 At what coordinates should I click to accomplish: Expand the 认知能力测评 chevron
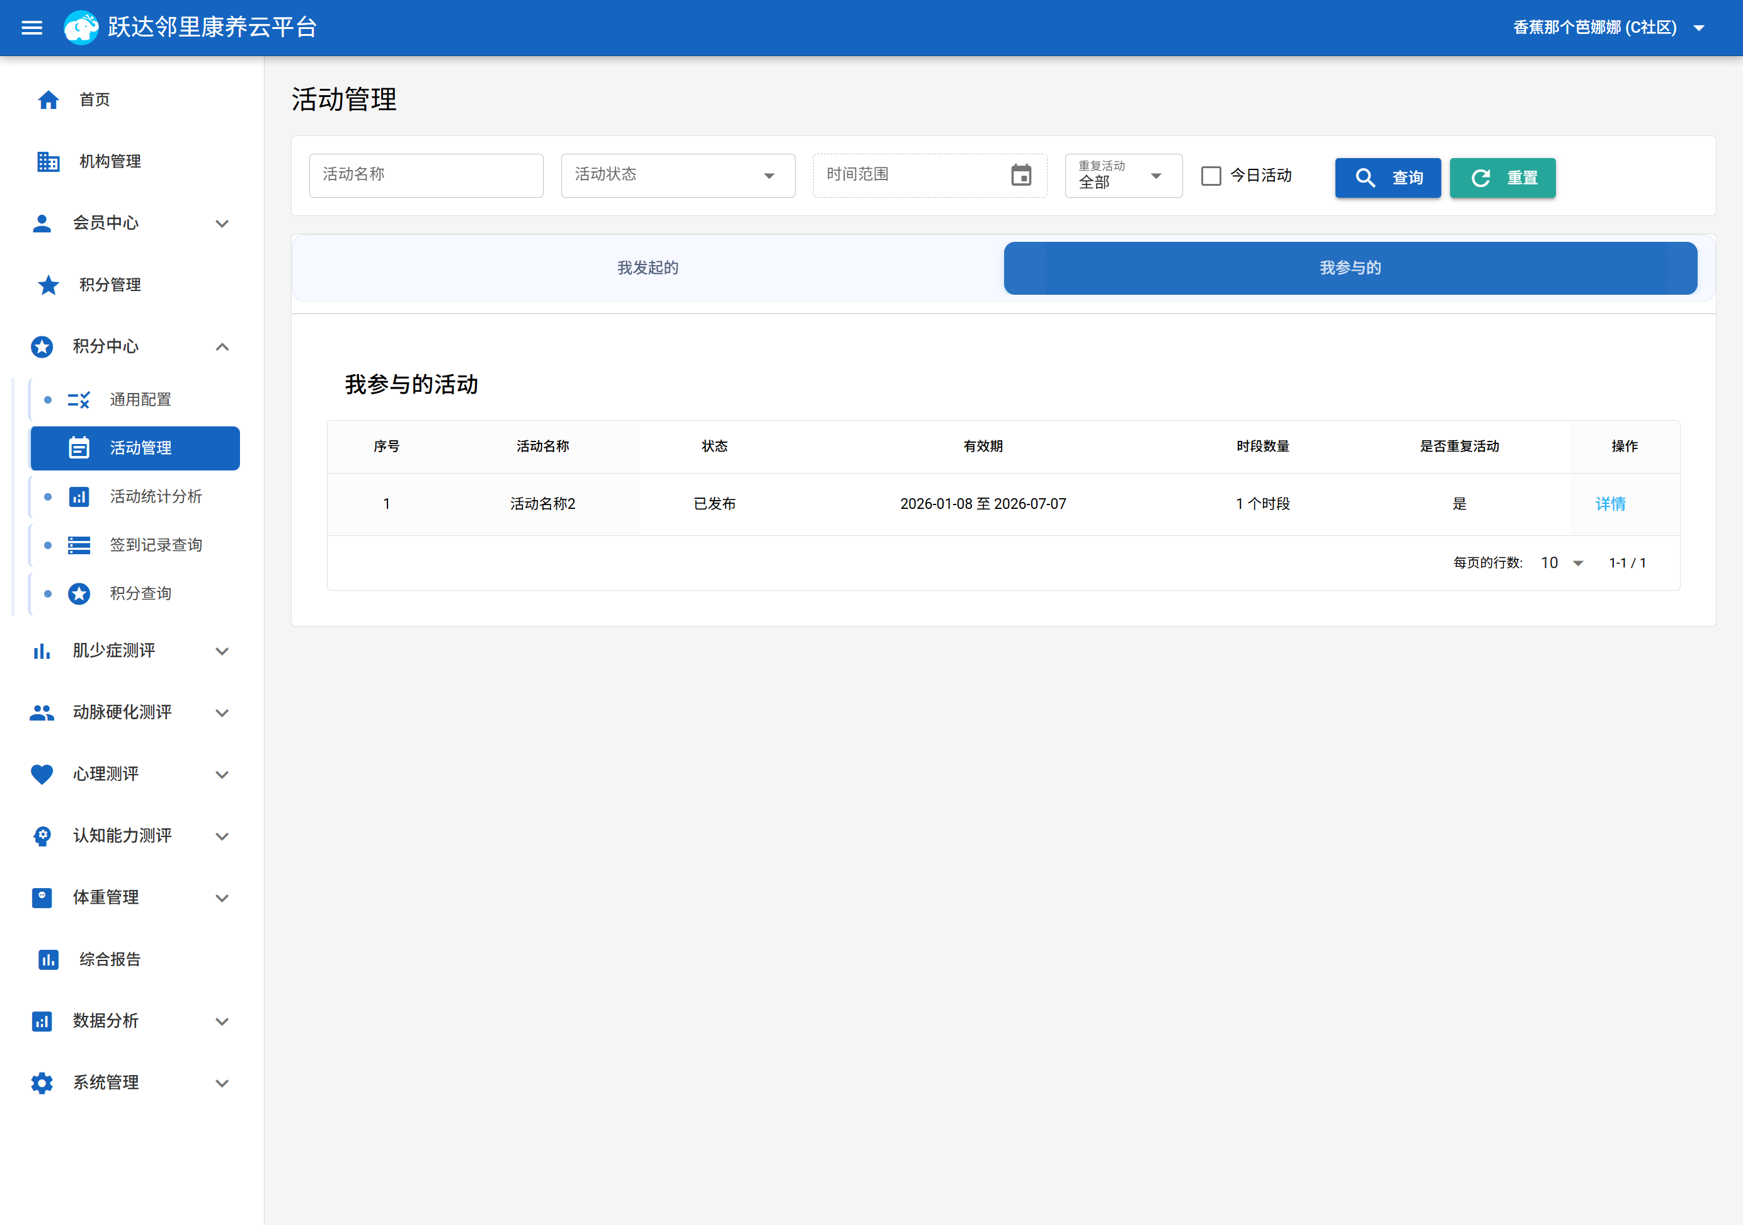[x=222, y=836]
